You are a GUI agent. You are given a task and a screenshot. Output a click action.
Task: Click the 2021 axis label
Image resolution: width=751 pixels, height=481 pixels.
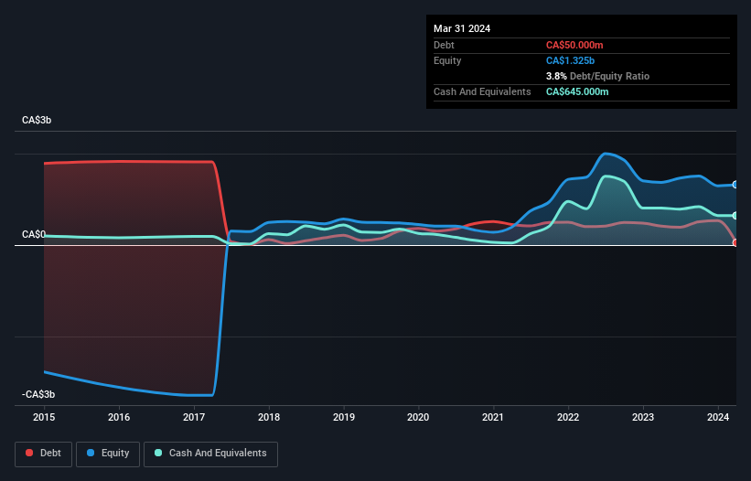(493, 417)
